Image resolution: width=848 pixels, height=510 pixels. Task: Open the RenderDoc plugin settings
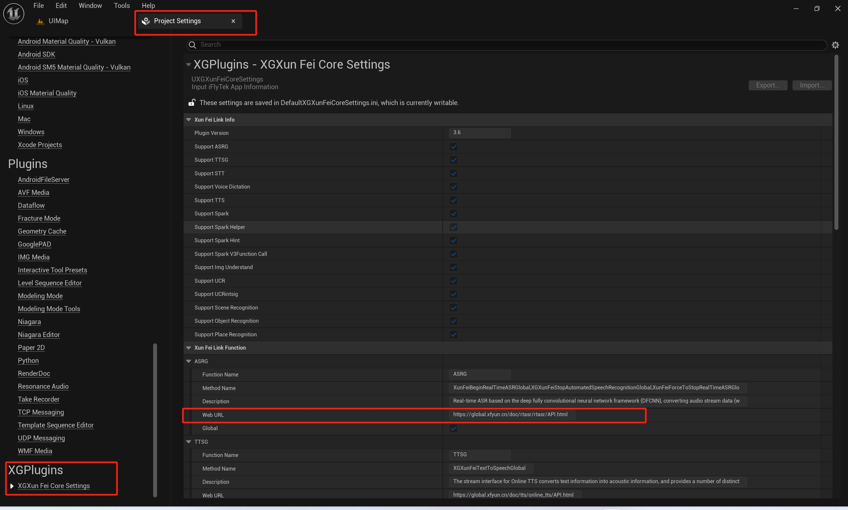click(x=34, y=373)
